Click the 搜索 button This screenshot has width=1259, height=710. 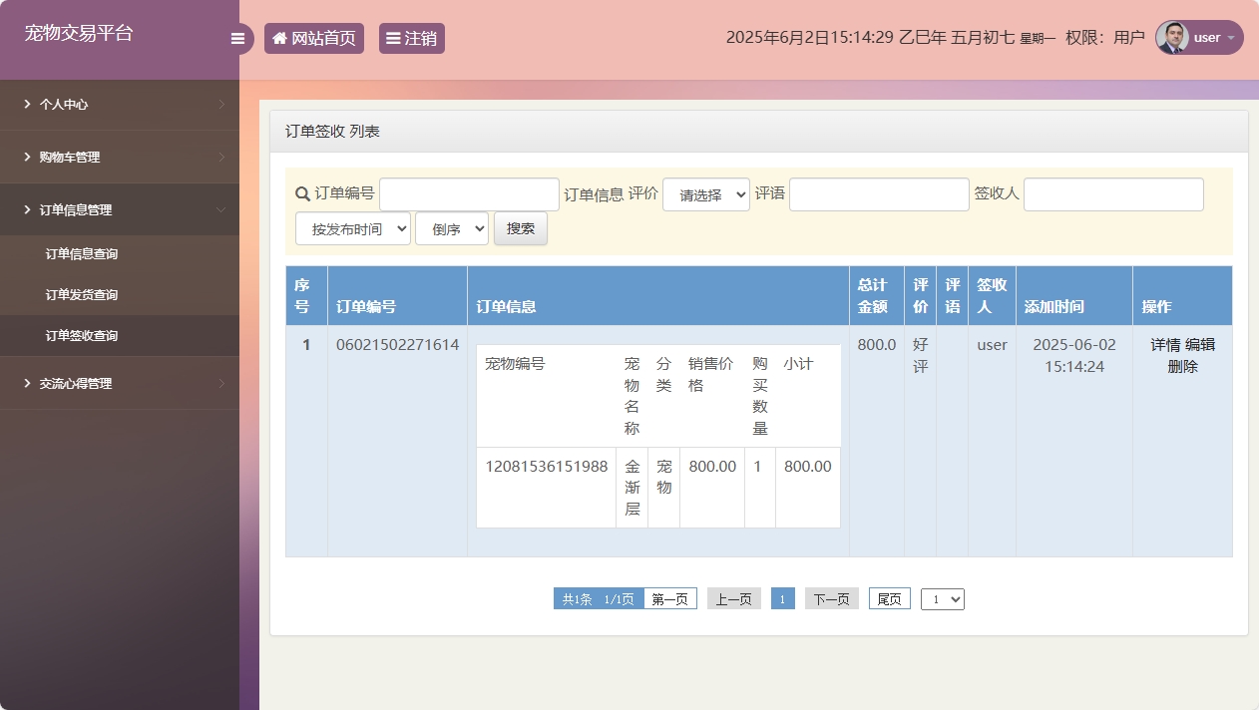point(520,227)
